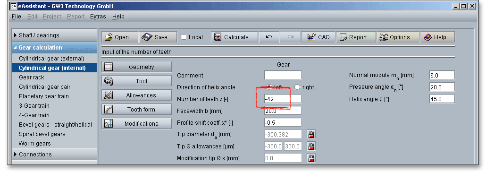Enable the Local checkbox
Viewport: 486px width, 172px height.
(x=184, y=37)
